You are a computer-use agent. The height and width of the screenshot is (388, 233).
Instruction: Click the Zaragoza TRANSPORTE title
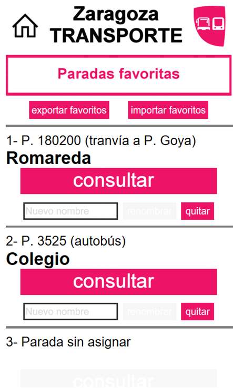(116, 25)
